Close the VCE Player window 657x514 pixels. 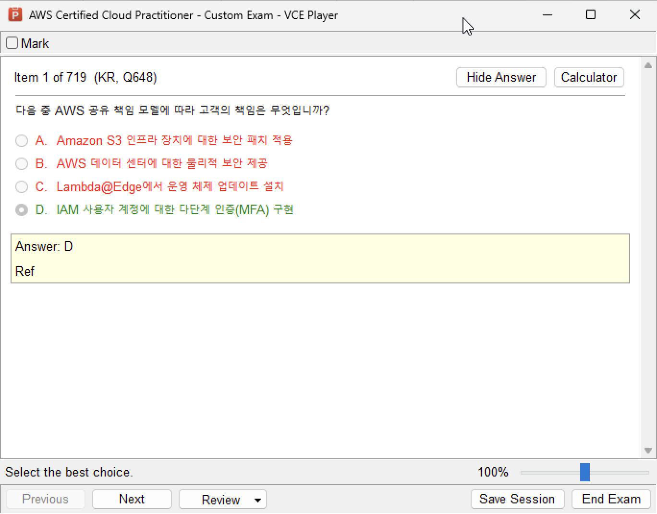coord(634,15)
